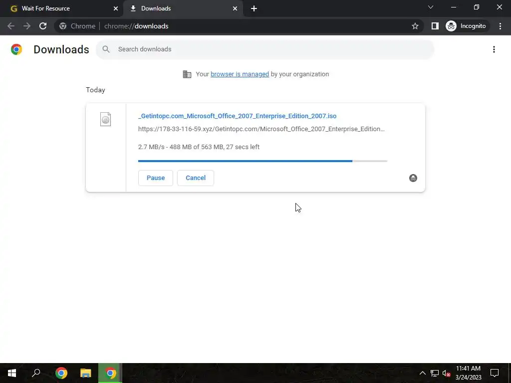
Task: Open the clock showing 11:41 AM
Action: [x=468, y=373]
